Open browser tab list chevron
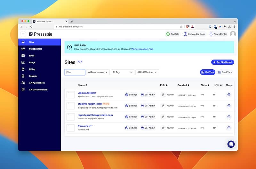Viewport: 256px width, 169px height. (x=235, y=22)
